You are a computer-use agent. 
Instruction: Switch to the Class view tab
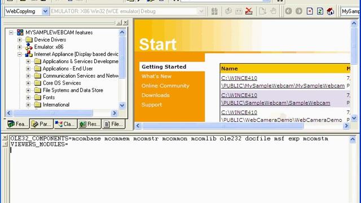(65, 124)
